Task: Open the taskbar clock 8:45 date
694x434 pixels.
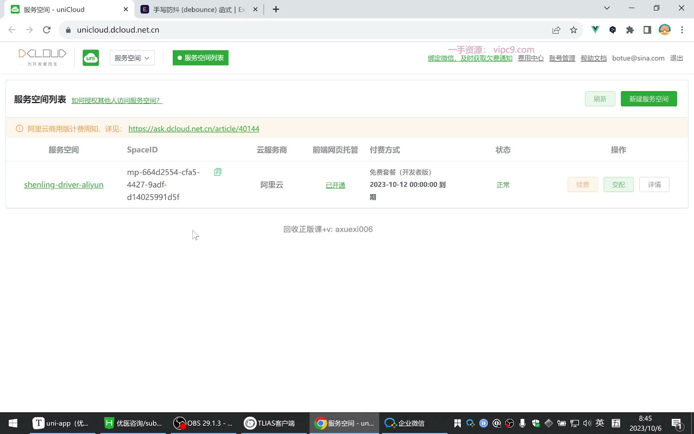Action: click(645, 423)
